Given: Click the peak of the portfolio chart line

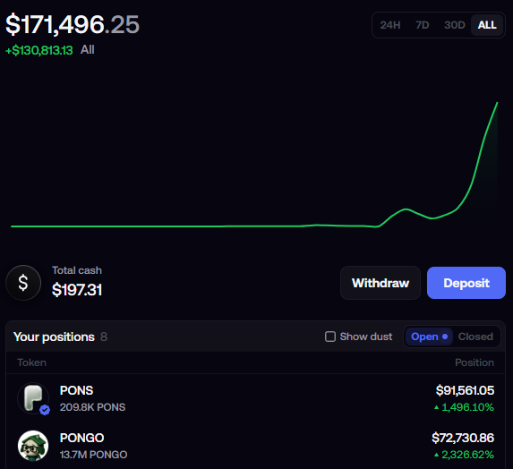Looking at the screenshot, I should 497,103.
